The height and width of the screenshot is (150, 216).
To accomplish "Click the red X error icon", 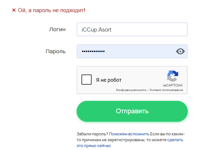I will tap(14, 10).
